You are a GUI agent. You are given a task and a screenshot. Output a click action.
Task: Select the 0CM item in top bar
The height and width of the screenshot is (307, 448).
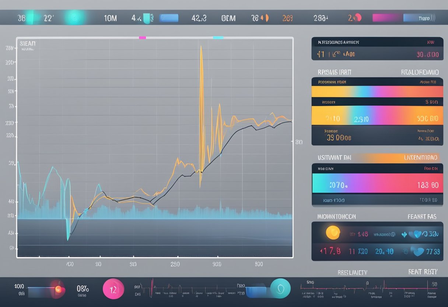tap(228, 18)
